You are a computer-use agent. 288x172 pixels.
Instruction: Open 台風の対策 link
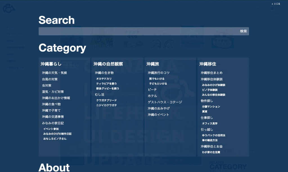point(50,79)
